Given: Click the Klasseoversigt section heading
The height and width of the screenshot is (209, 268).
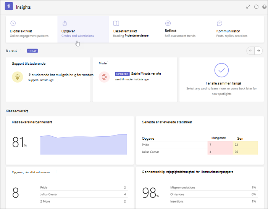Looking at the screenshot, I should tap(17, 111).
